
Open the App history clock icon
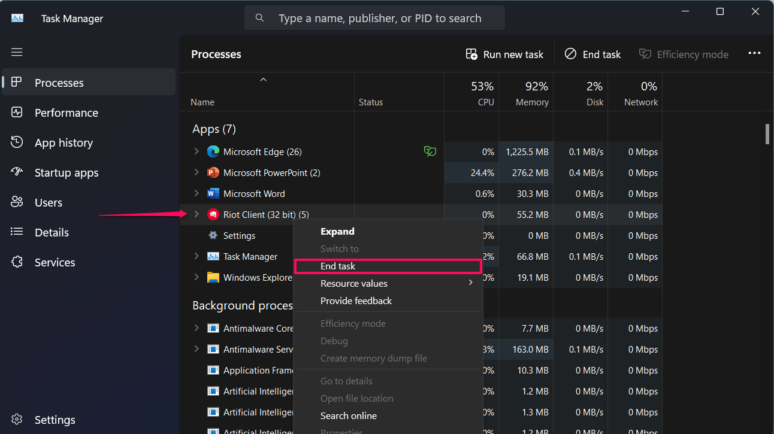point(17,142)
